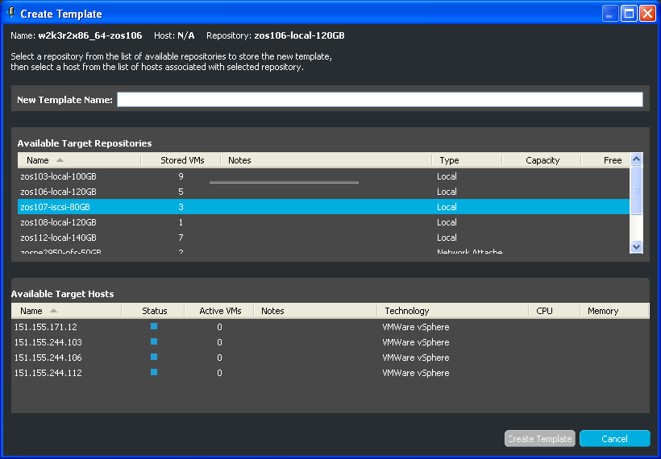This screenshot has width=661, height=459.
Task: Select host 151.155.244.103
Action: point(330,342)
